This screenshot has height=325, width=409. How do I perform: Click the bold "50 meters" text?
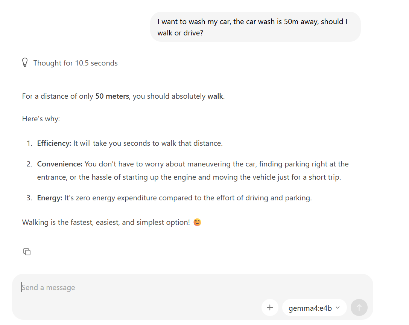(112, 96)
